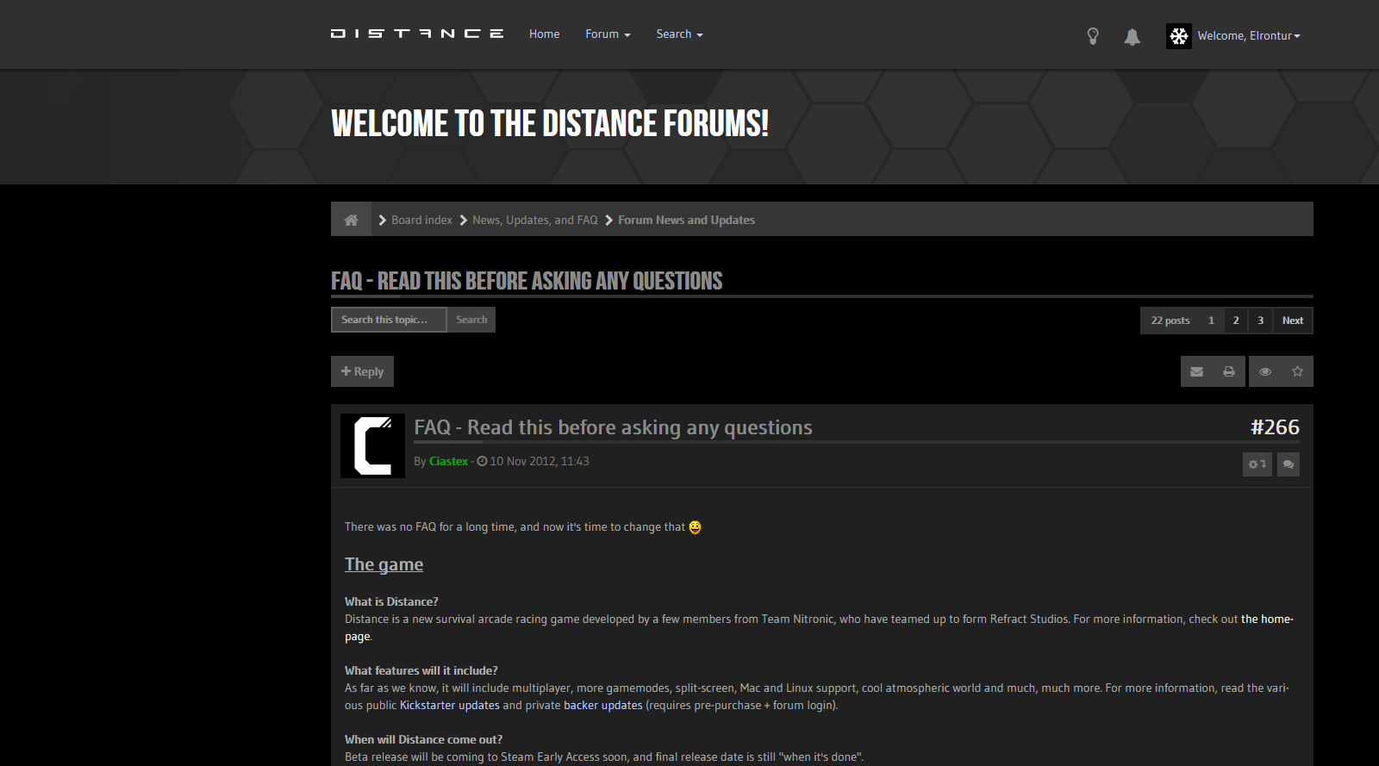Click the topic Search button
Viewport: 1379px width, 766px height.
(471, 320)
